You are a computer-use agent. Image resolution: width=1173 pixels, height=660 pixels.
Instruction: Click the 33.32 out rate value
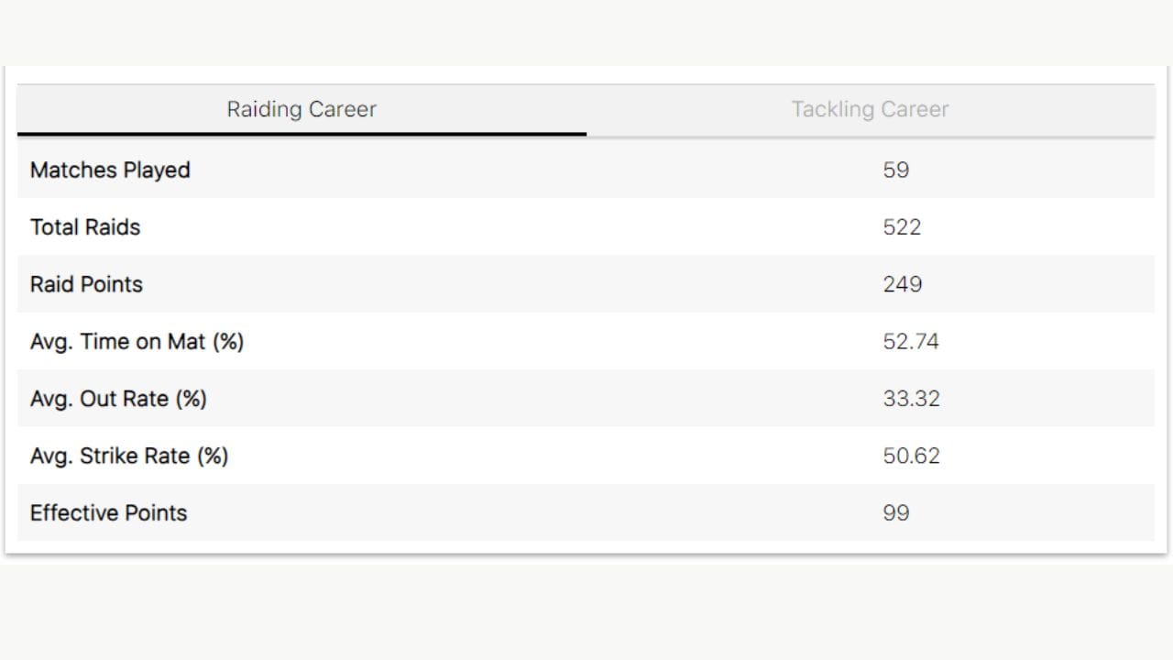point(911,399)
